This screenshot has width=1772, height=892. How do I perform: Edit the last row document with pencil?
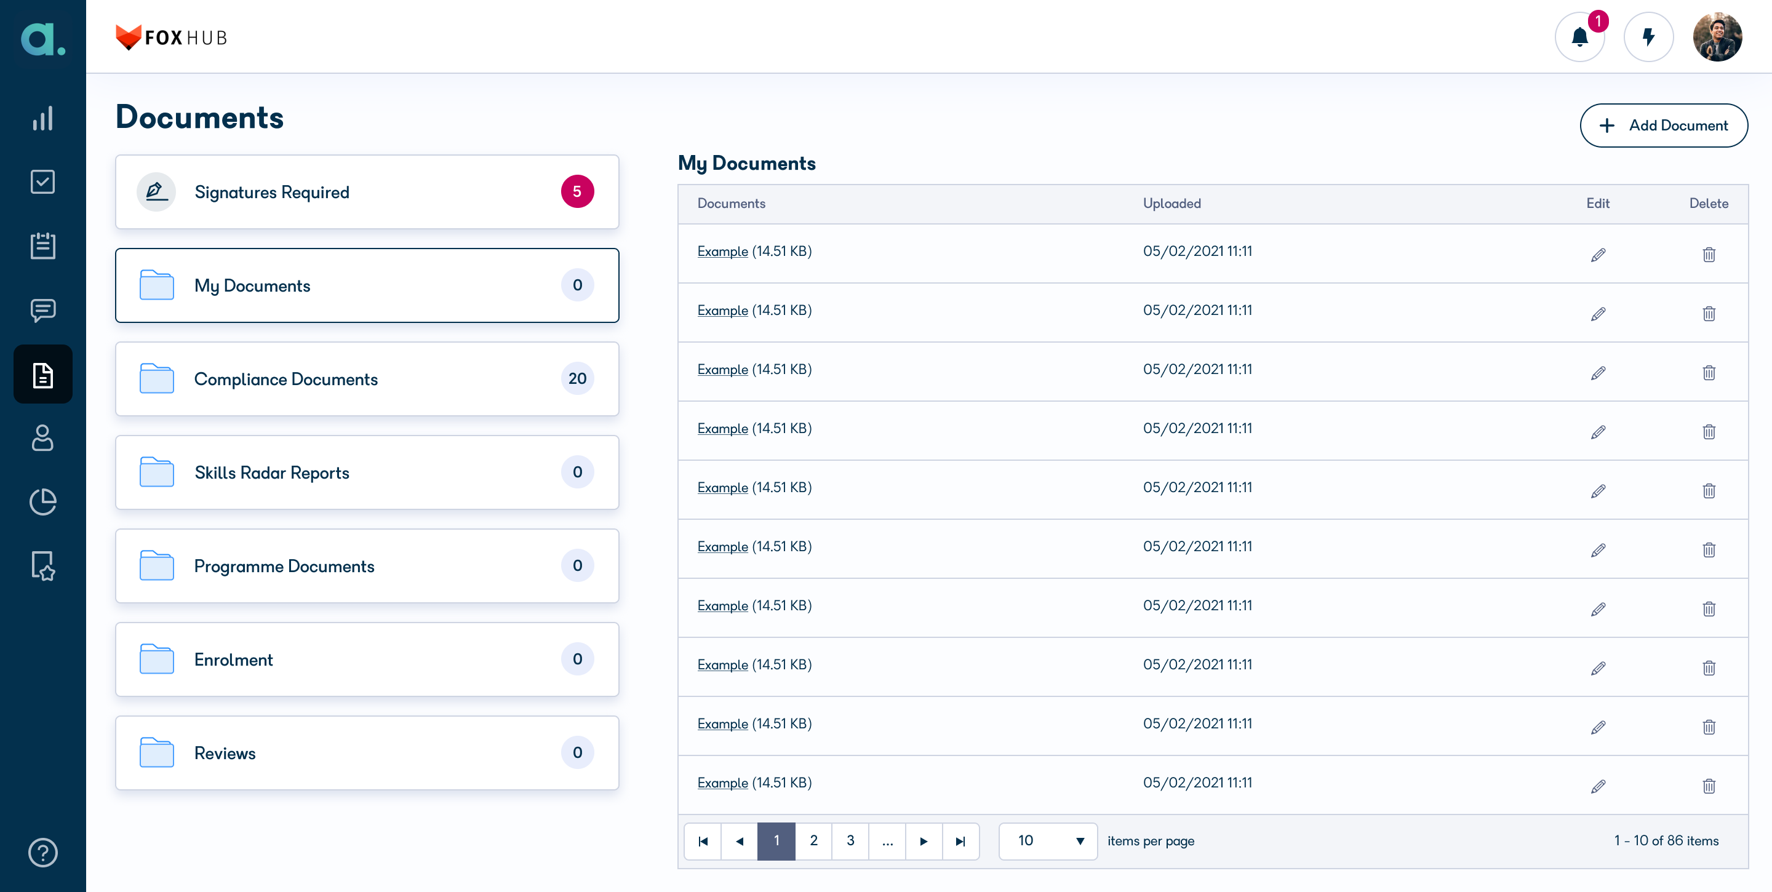click(1598, 786)
